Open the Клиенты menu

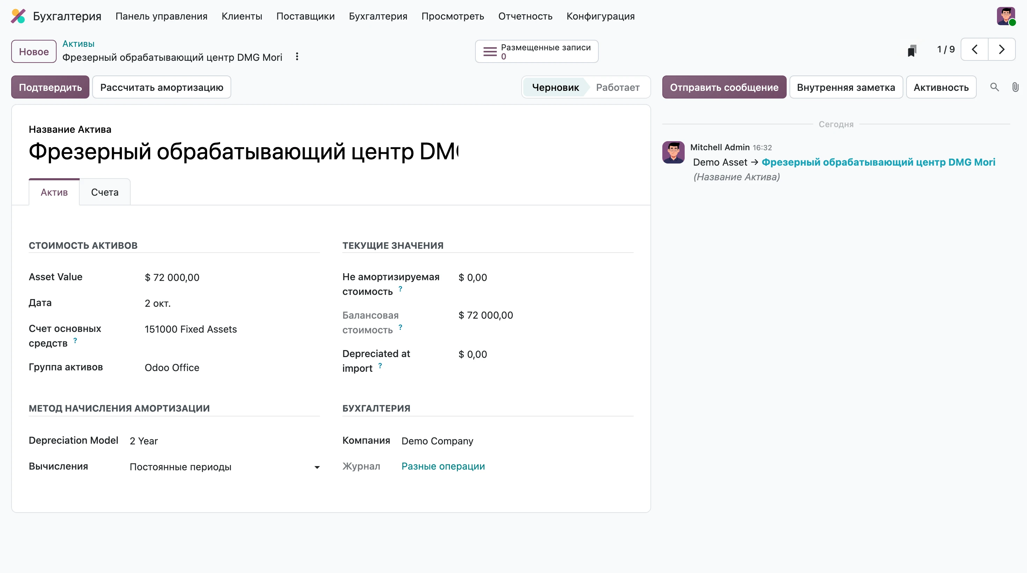point(242,16)
